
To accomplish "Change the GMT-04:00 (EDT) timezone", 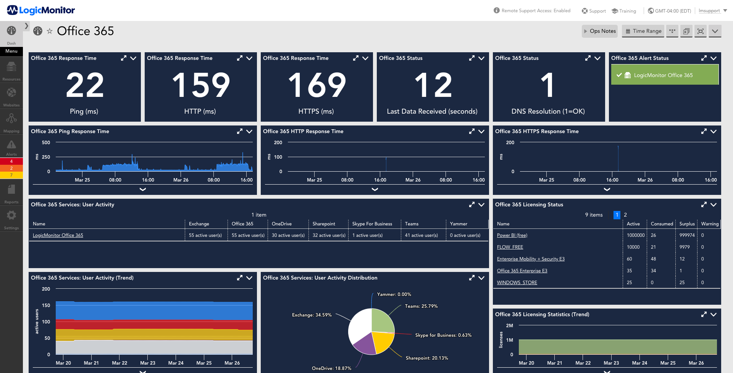I will pyautogui.click(x=670, y=11).
